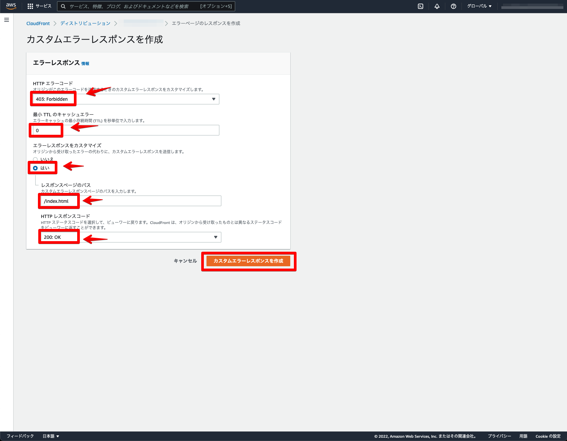Screen dimensions: 567x441
Task: Click the blurred account name menu
Action: 532,6
